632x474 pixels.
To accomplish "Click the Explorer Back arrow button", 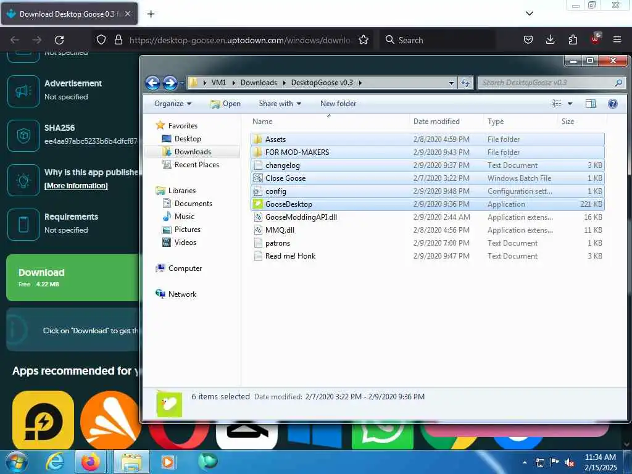I will pos(153,83).
